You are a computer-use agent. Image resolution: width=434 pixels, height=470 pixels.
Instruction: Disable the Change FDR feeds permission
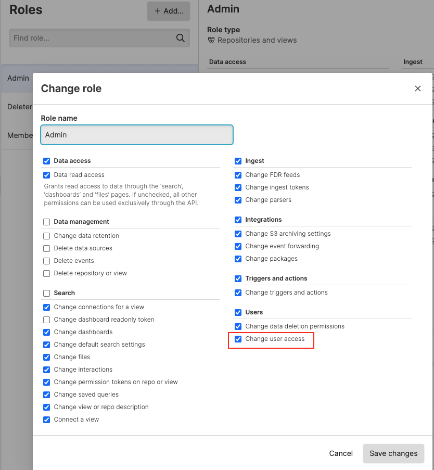point(238,175)
